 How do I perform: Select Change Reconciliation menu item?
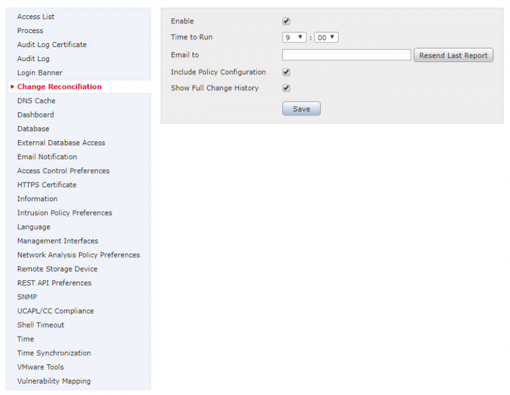(60, 86)
